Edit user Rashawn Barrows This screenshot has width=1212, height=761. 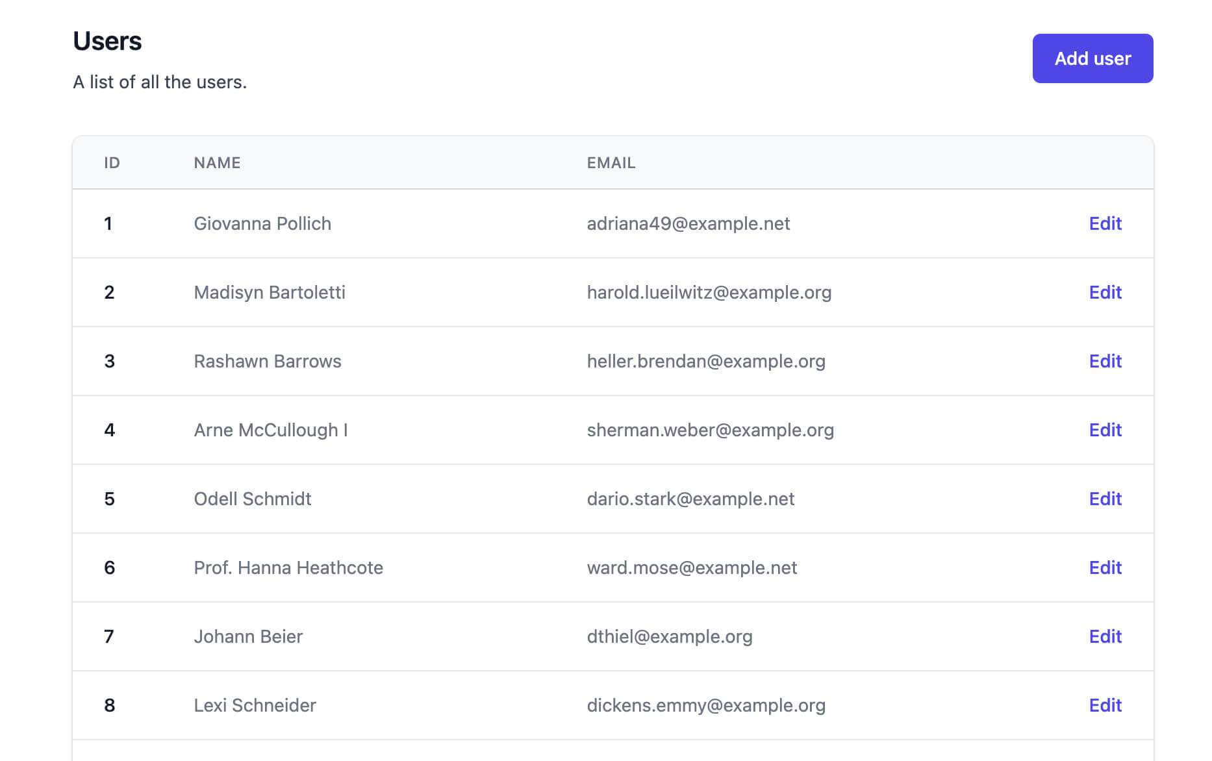point(1105,361)
